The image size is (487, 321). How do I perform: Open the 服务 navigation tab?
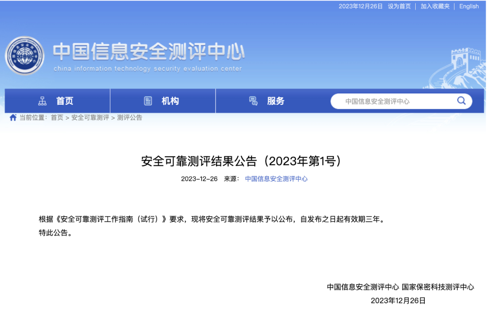(268, 101)
